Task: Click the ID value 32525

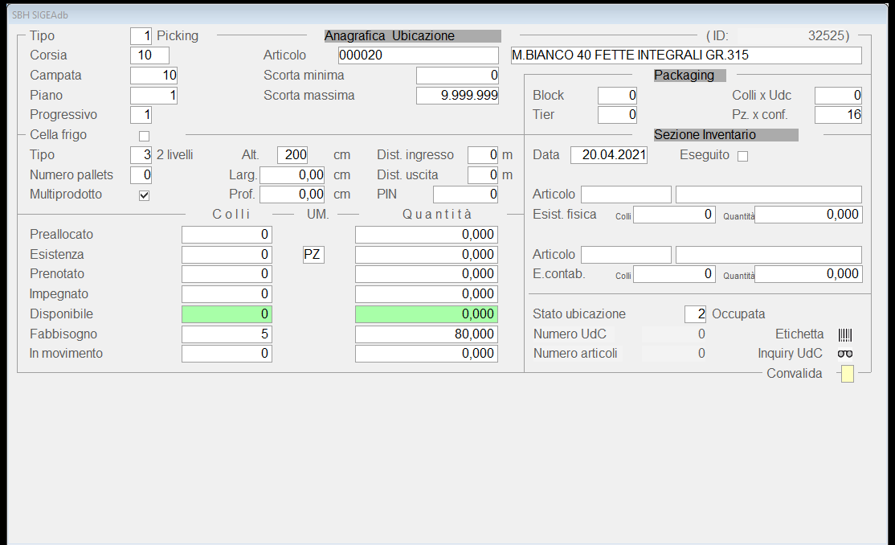Action: (826, 36)
